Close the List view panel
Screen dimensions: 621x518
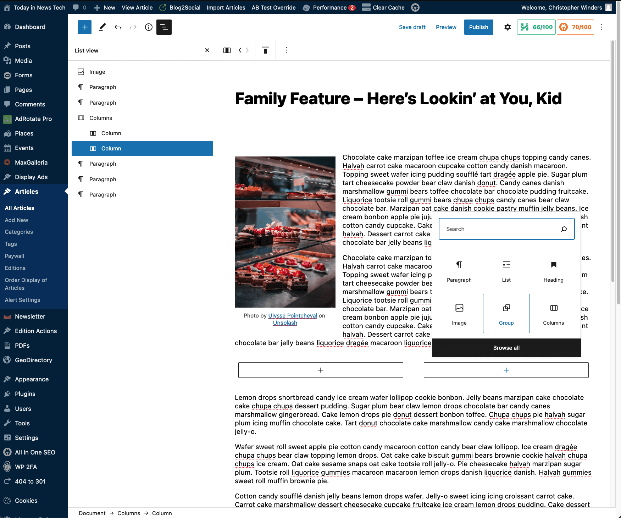coord(207,50)
